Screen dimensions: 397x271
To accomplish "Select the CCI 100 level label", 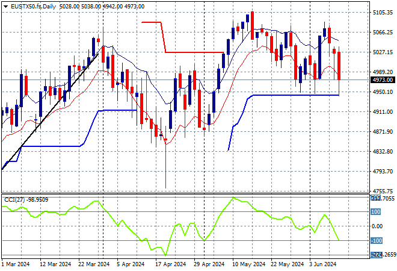I will coord(375,211).
